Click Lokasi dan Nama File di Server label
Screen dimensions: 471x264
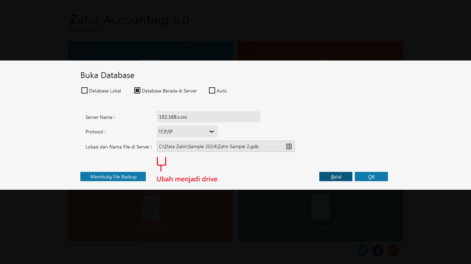(119, 147)
